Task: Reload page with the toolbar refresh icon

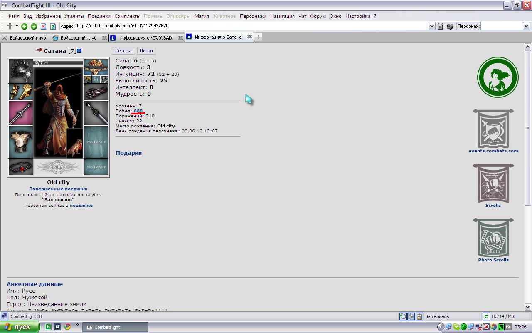Action: [x=53, y=26]
